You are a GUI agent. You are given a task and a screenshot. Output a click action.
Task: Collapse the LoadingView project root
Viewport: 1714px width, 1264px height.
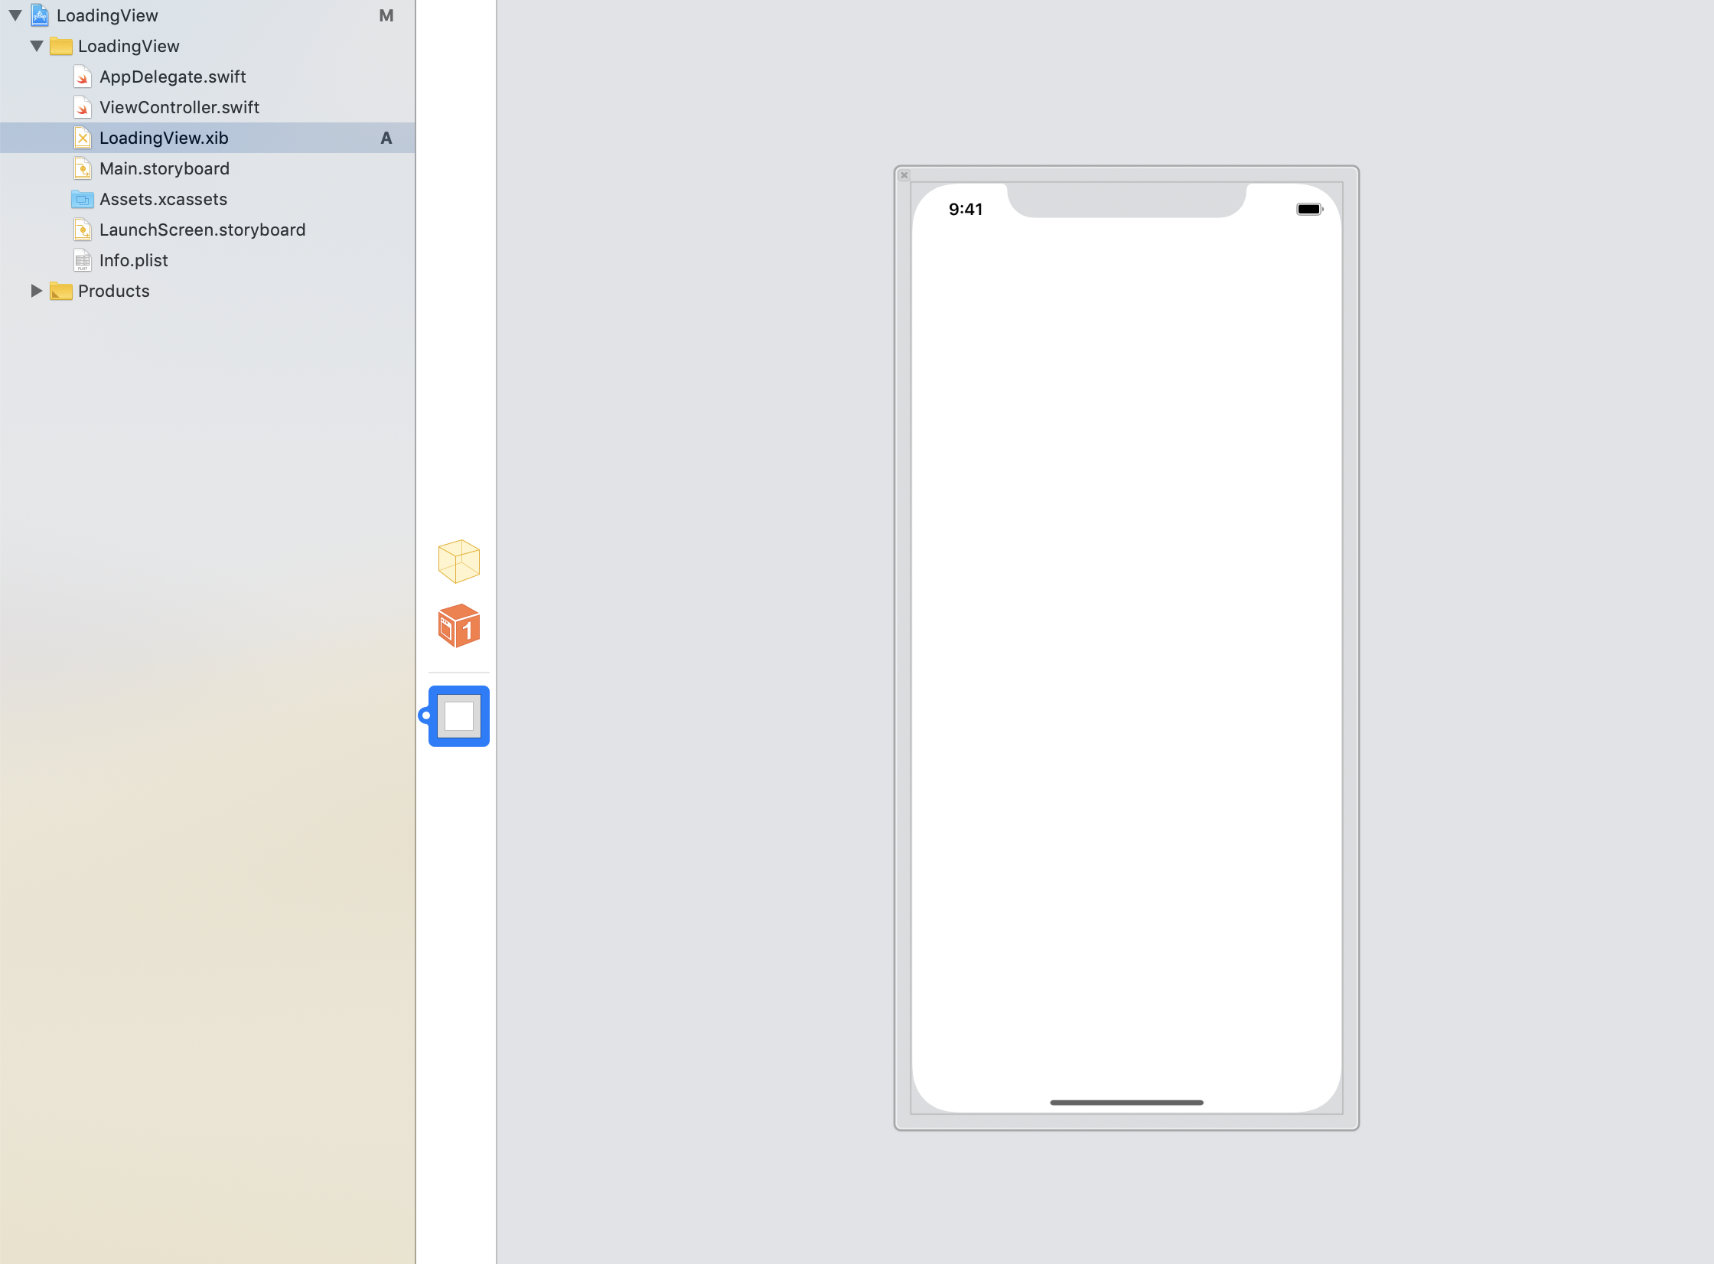click(15, 15)
